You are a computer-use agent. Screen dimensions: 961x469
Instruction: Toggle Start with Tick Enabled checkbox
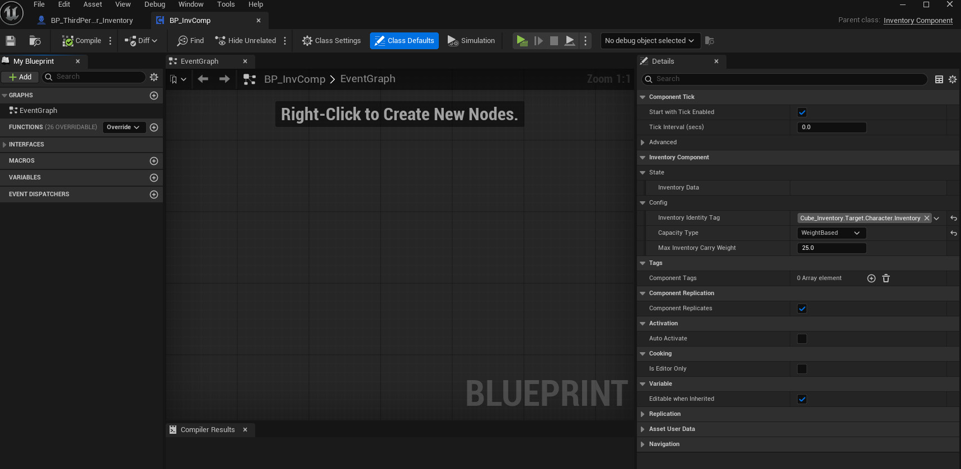(x=802, y=112)
